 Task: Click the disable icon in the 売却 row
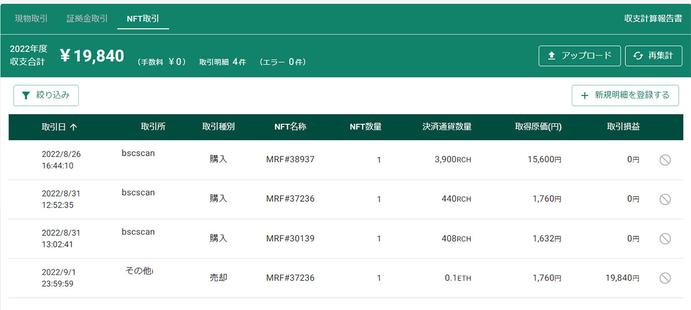tap(665, 278)
